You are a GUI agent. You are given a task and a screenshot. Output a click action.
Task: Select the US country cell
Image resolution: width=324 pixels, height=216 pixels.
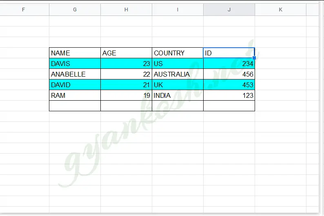(178, 64)
